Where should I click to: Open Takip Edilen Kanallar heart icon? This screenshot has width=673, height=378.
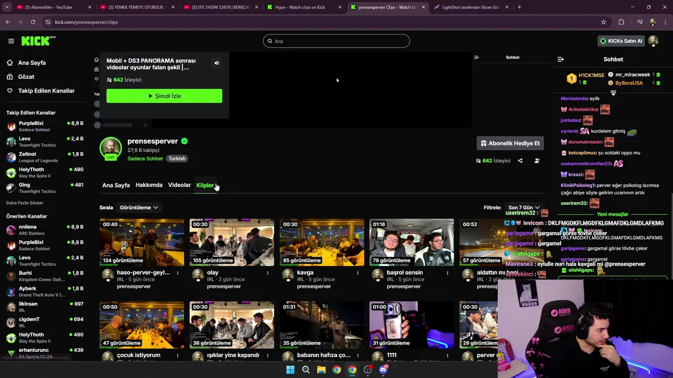[9, 91]
